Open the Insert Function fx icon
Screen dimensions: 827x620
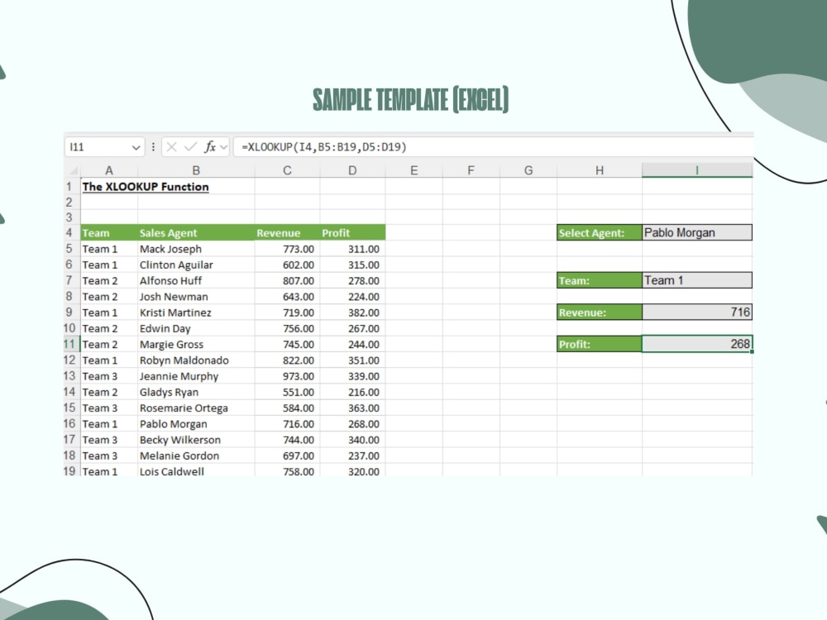tap(209, 147)
